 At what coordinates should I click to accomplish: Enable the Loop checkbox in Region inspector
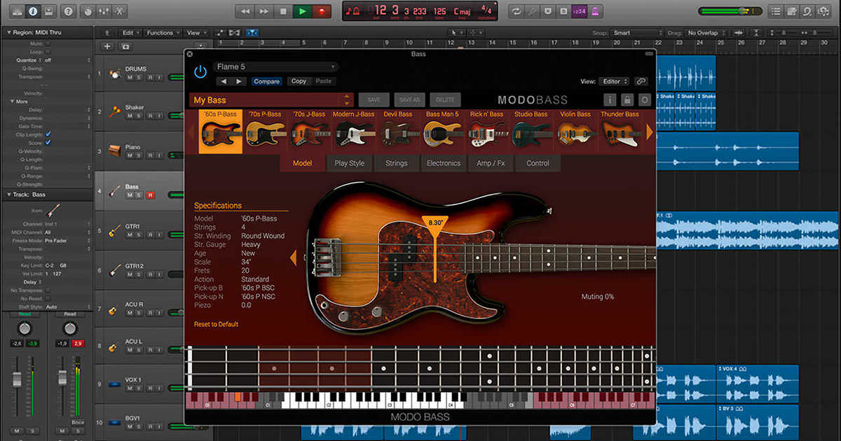tap(48, 52)
